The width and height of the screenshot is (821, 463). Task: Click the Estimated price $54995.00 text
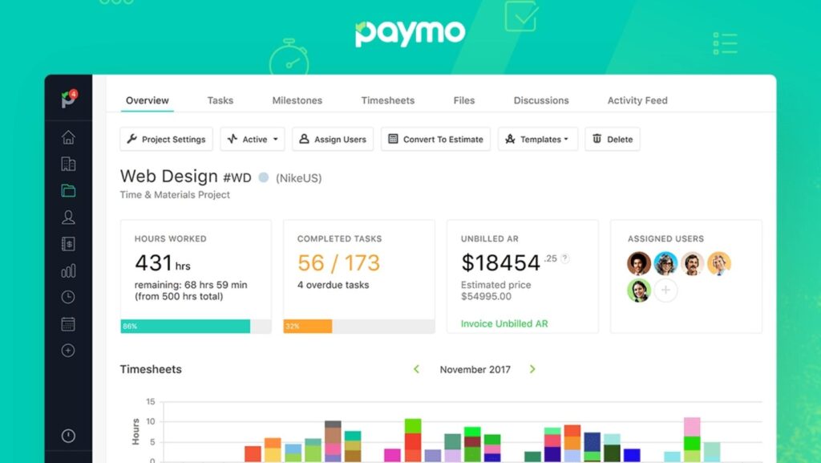[495, 290]
